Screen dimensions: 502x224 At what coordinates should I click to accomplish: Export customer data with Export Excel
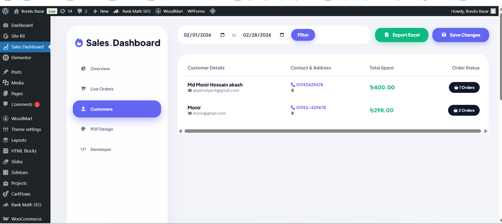pyautogui.click(x=402, y=35)
